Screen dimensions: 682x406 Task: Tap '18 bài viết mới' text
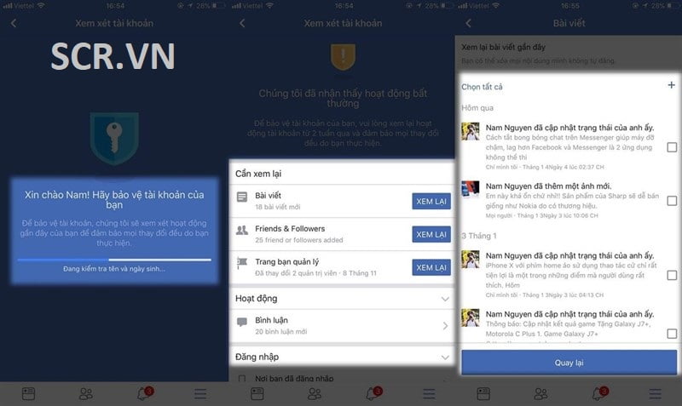(278, 207)
